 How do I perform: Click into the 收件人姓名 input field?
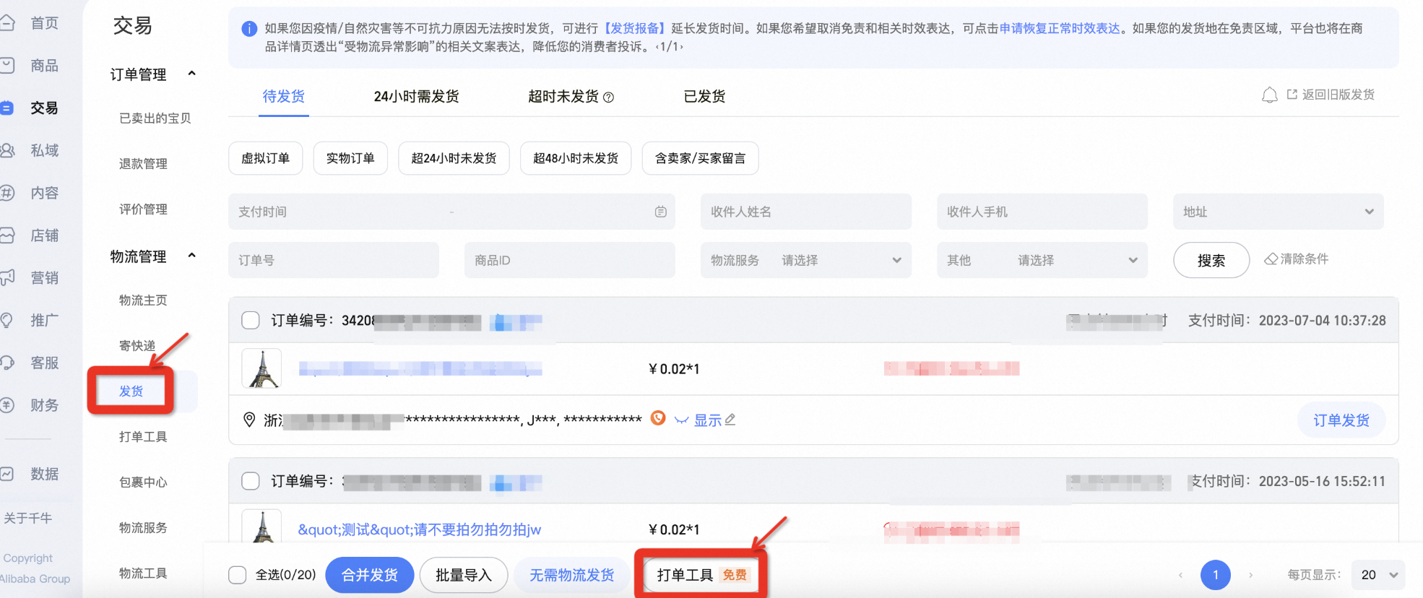tap(805, 212)
